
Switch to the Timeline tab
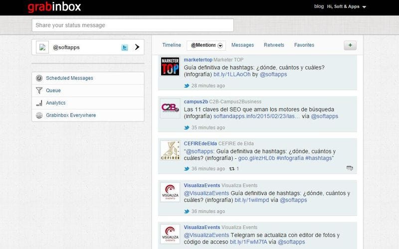tap(172, 45)
